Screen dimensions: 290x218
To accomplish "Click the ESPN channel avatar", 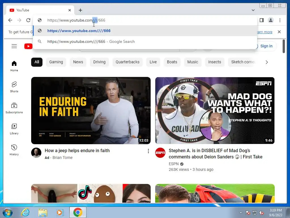I will pyautogui.click(x=160, y=153).
